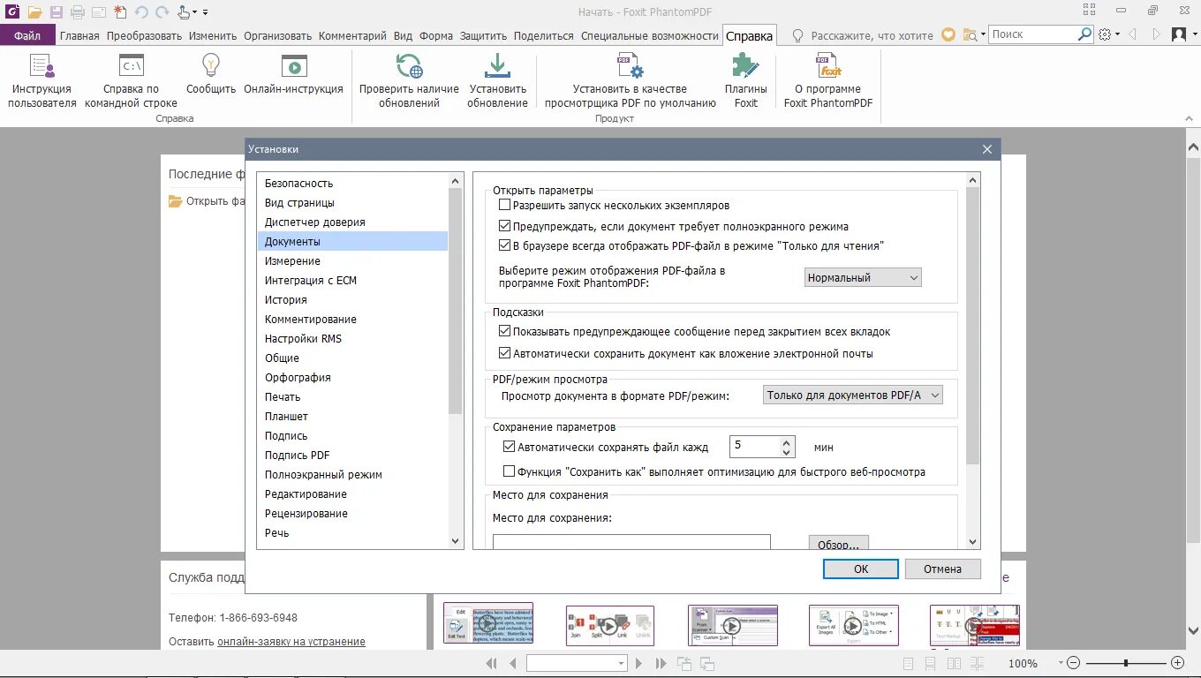Go to the first page in status bar
Screen dimensions: 1201x678
492,663
